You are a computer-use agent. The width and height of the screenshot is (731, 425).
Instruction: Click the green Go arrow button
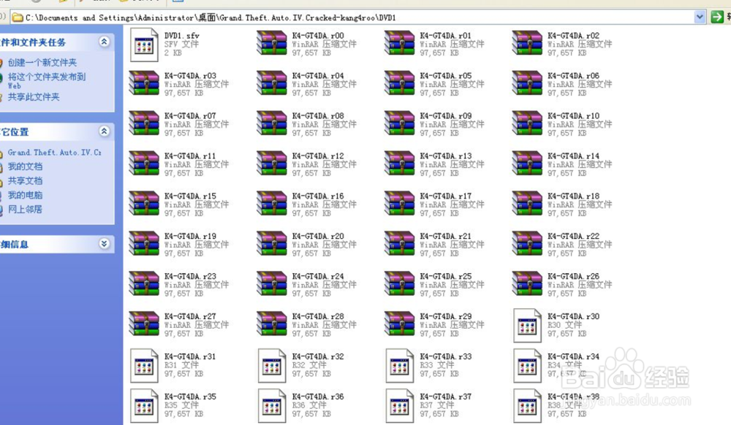(x=716, y=18)
